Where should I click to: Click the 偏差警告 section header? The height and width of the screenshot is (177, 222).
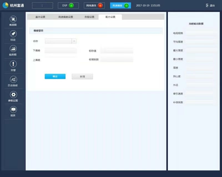tap(96, 31)
